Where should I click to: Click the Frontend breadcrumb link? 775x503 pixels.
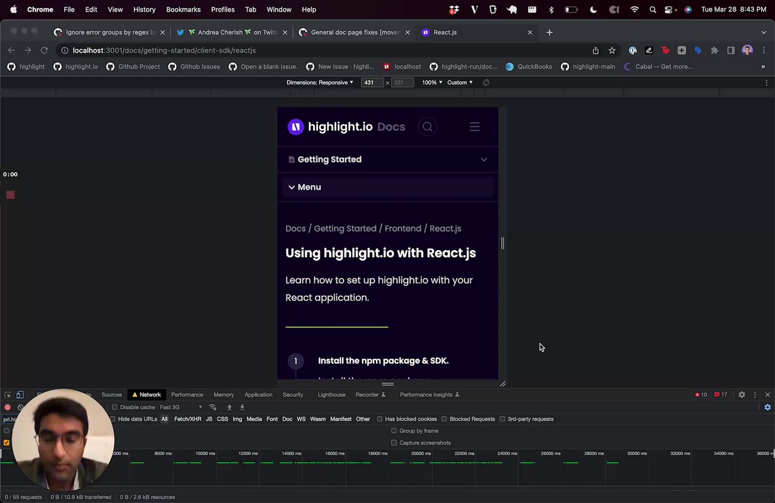(403, 228)
